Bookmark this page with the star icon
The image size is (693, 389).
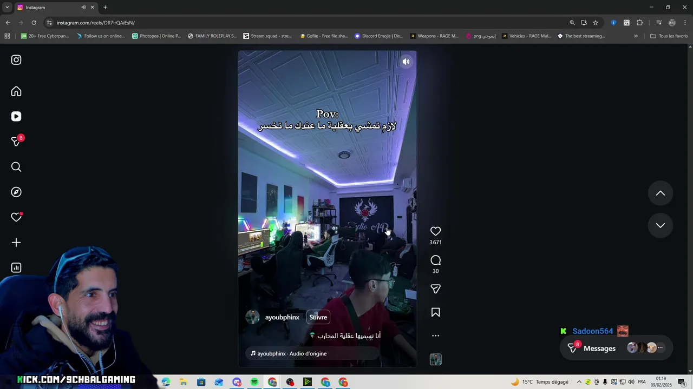point(596,23)
